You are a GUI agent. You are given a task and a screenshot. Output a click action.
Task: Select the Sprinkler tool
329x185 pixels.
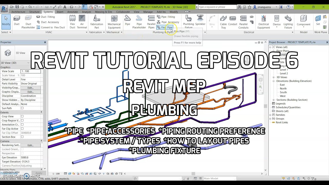point(200,21)
